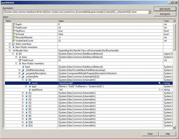The image size is (179, 139).
Task: Select the Depth property icon
Action: [x=13, y=24]
